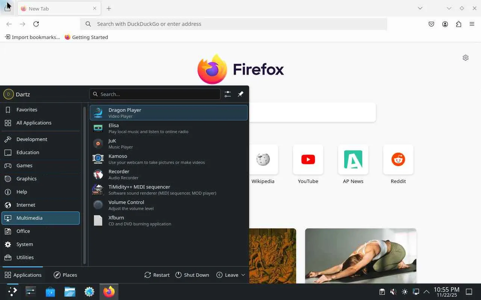Open Elisa music player

pyautogui.click(x=169, y=128)
